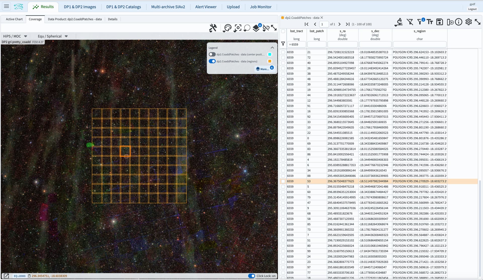Disable the regions layer toggle
Screen dimensions: 483x280
[x=212, y=61]
